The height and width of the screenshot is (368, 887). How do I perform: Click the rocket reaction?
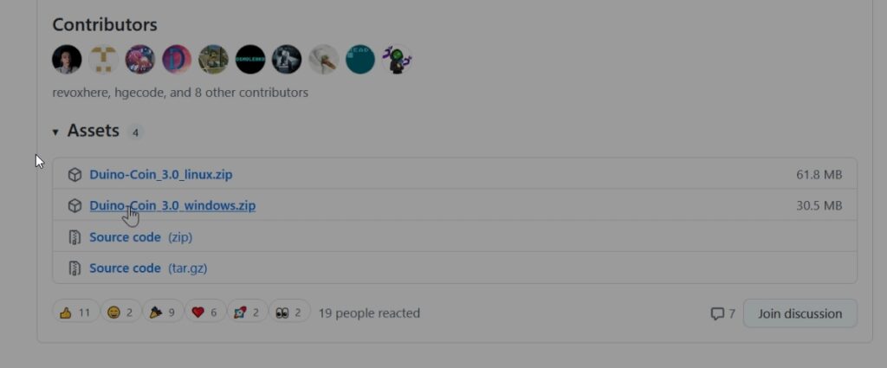pos(247,313)
